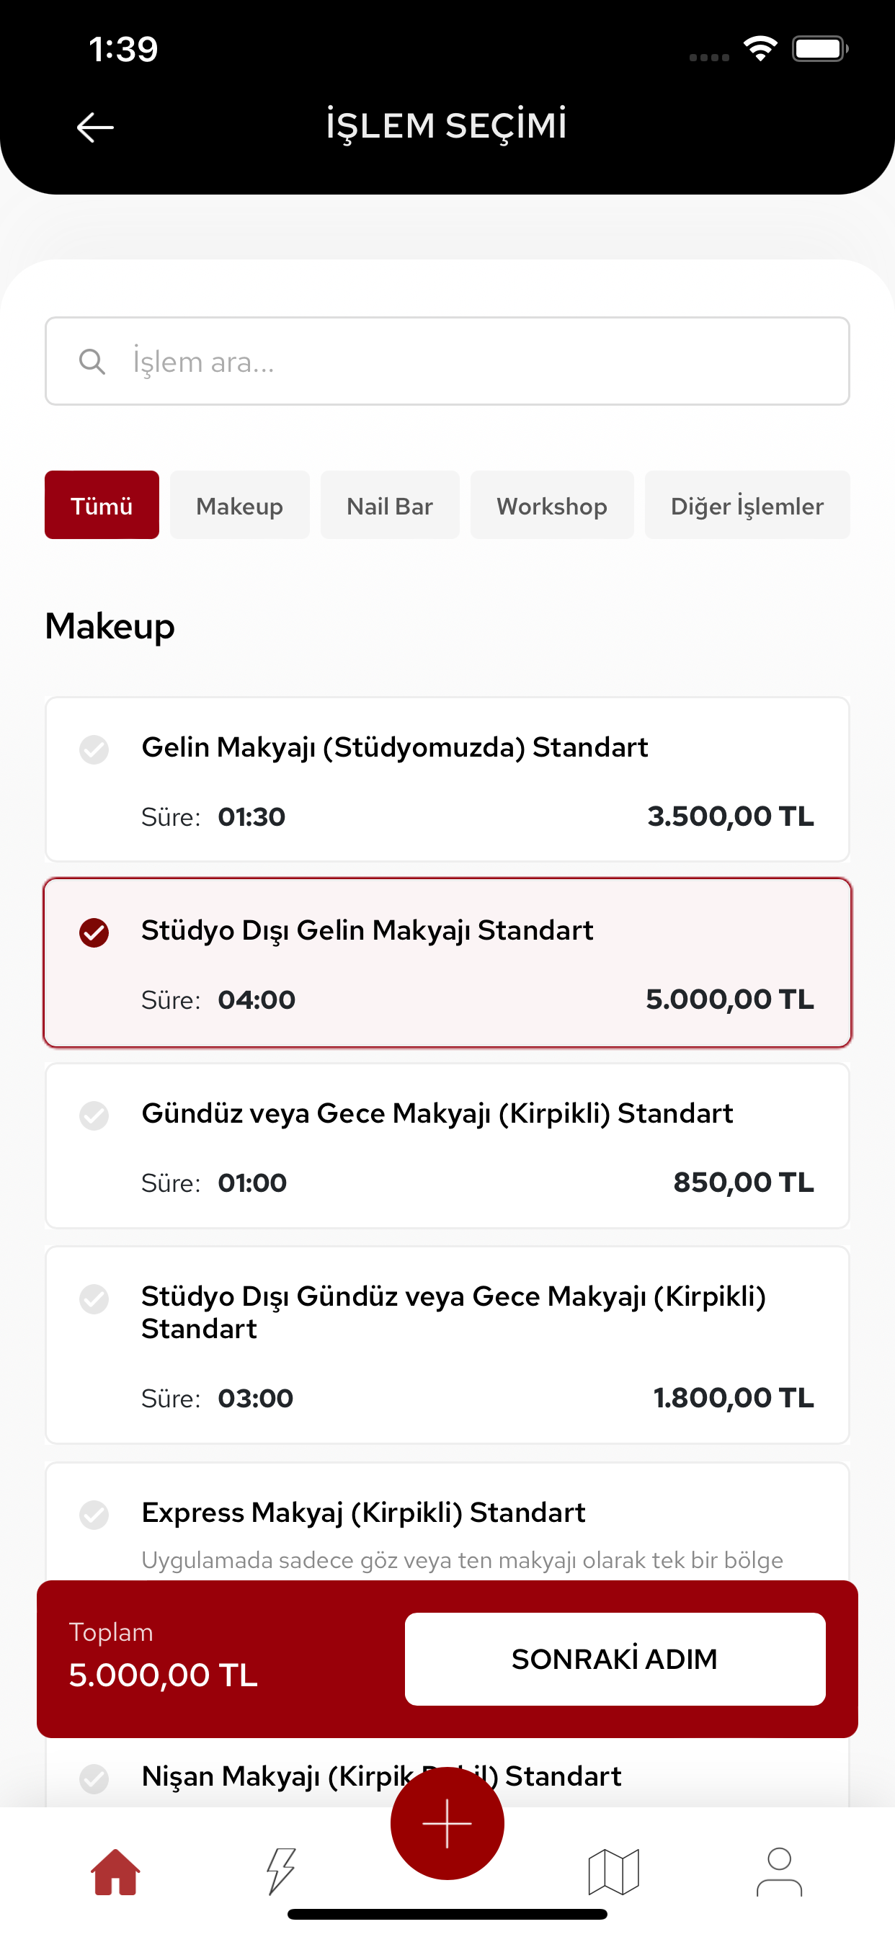Switch to the Nail Bar tab
This screenshot has width=895, height=1937.
(390, 505)
